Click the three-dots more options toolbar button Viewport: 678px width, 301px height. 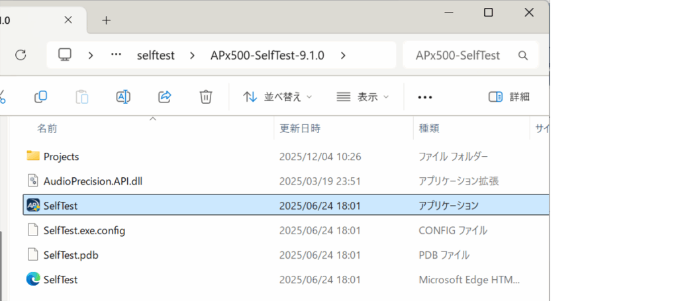coord(425,97)
